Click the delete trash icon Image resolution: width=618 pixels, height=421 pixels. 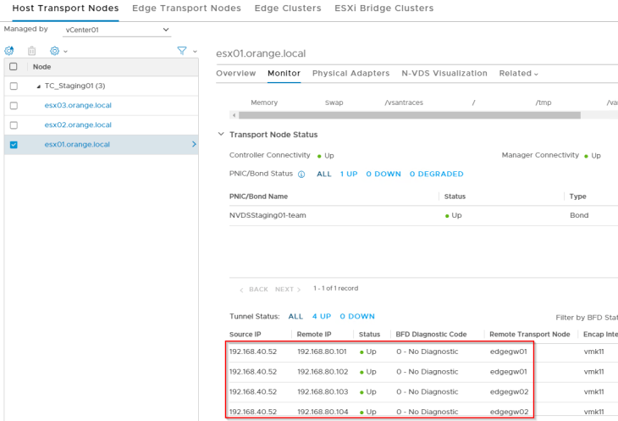coord(32,51)
